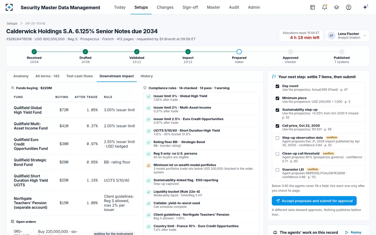Click the Approved stage marker
This screenshot has height=235, width=376.
[x=291, y=52]
